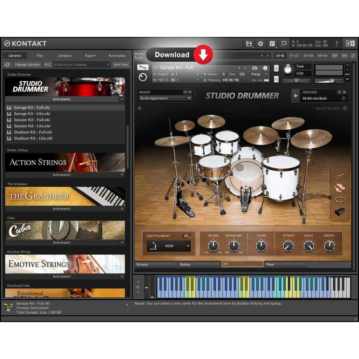Viewport: 359px width, 359px height.
Task: Click the instrument pan slider
Action: pos(296,81)
